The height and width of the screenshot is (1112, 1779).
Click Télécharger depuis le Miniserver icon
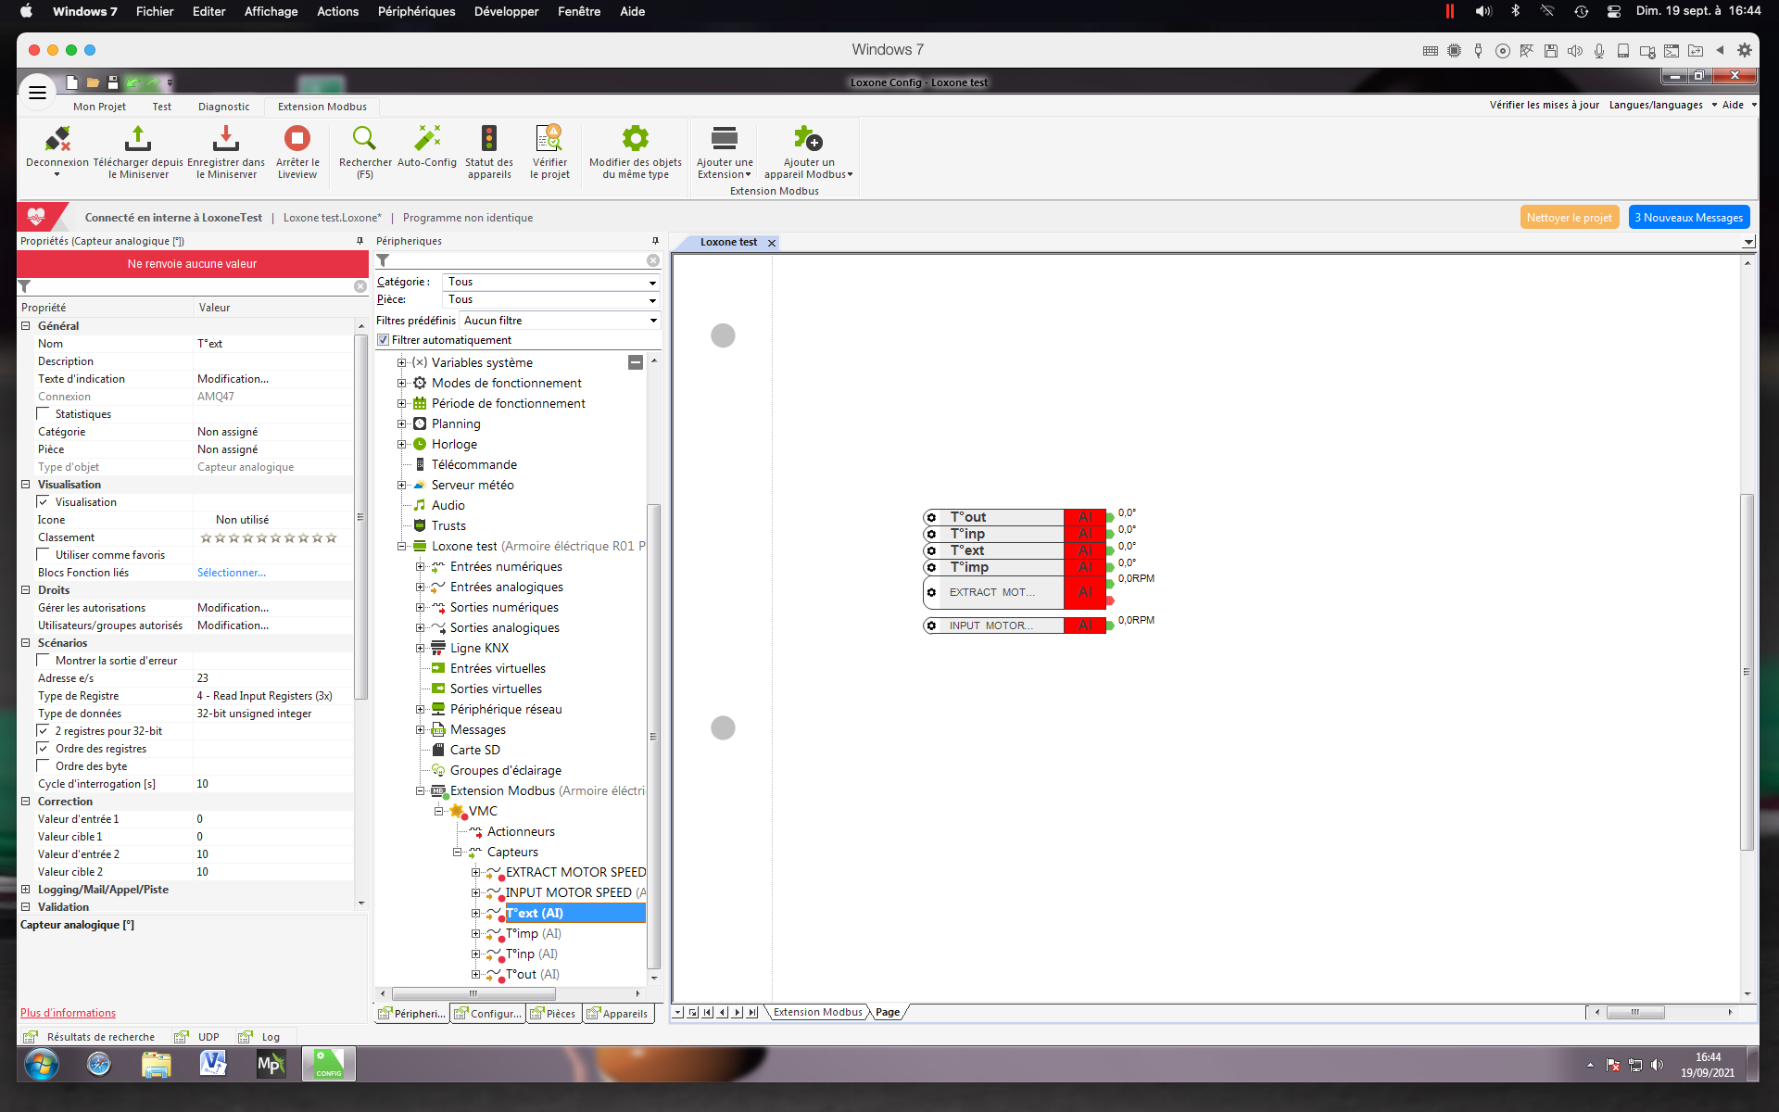[137, 140]
